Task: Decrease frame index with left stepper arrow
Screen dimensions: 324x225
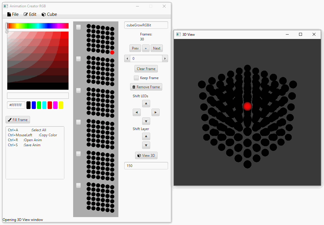Action: [x=127, y=59]
